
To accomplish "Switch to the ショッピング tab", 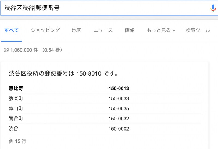I will coord(45,30).
